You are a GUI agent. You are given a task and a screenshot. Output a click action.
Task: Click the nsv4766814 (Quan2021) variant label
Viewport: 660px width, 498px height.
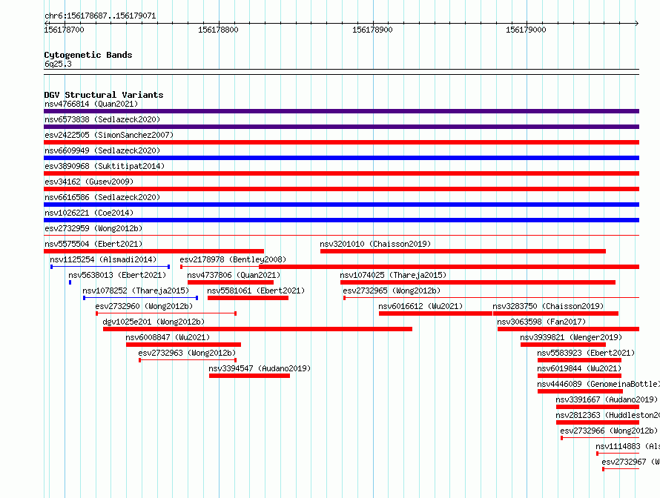[91, 104]
